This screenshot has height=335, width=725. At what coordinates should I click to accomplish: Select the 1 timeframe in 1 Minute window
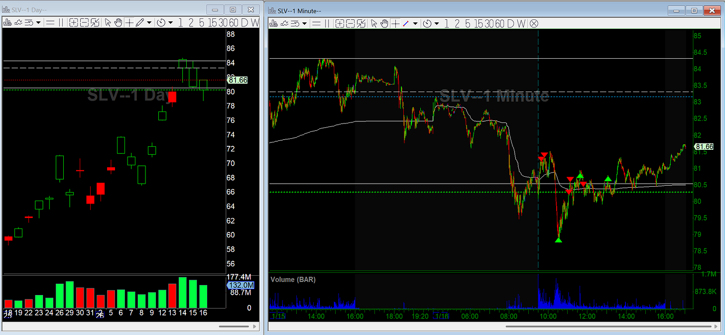click(x=446, y=23)
